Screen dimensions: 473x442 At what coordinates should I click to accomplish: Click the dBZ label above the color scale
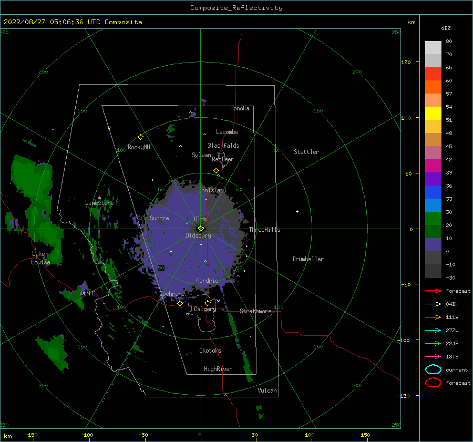point(446,28)
